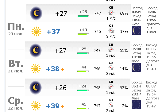Screen dimensions: 166x112
Task: Click the moon night icon for Wednesday 22 July
Action: pos(36,87)
